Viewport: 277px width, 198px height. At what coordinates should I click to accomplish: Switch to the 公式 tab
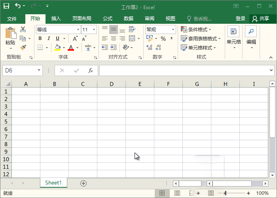pyautogui.click(x=108, y=19)
